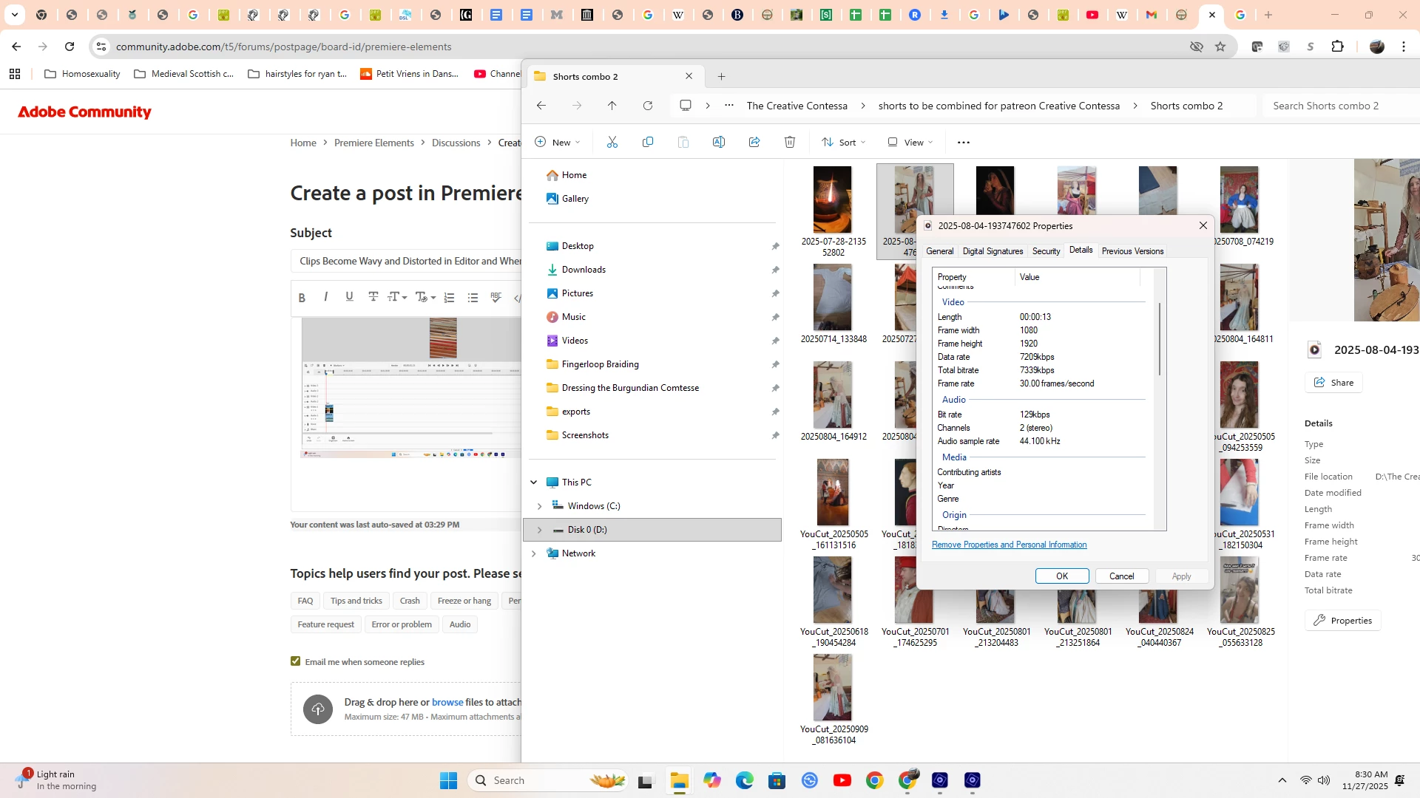Click Premiere Elements in the breadcrumb
This screenshot has height=798, width=1420.
point(373,143)
